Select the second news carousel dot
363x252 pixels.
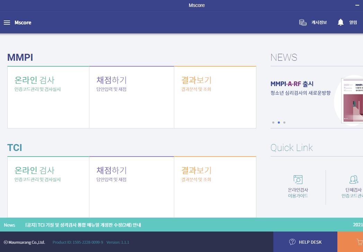(x=279, y=123)
